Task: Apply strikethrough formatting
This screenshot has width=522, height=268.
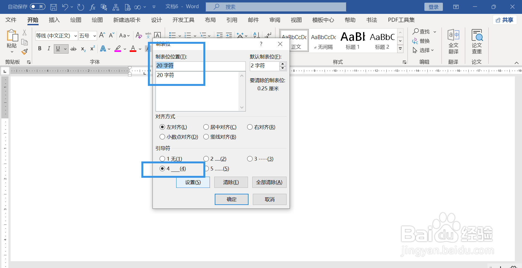Action: (73, 49)
